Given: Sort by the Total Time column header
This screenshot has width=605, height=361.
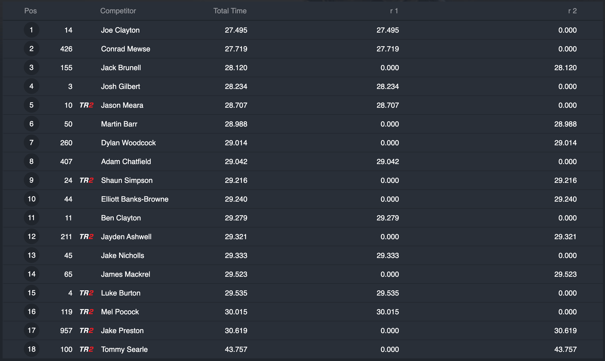Looking at the screenshot, I should tap(230, 11).
